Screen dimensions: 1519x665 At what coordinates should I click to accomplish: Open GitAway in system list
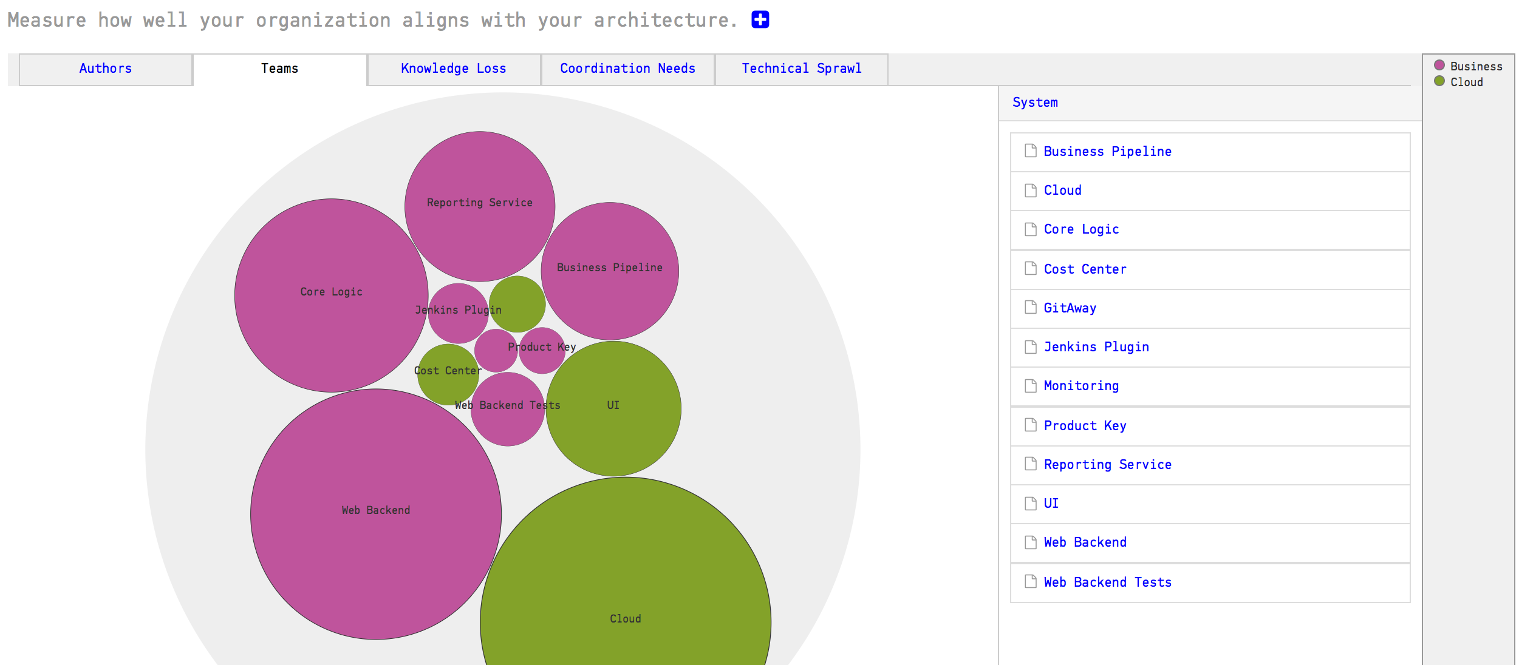[x=1070, y=308]
